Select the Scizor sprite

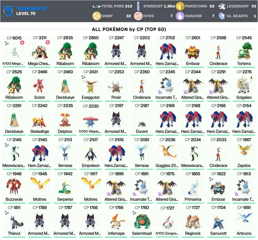(x=39, y=85)
